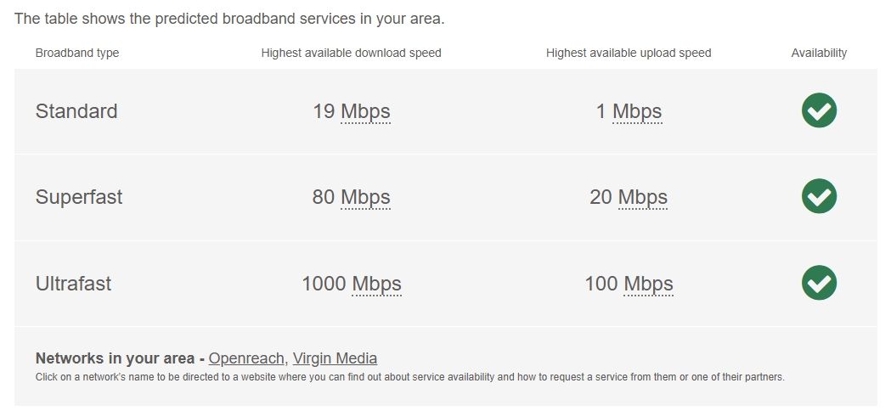Click Mbps abbreviation beside Ultrafast 1000 download
Screen dimensions: 891x417
[x=376, y=284]
